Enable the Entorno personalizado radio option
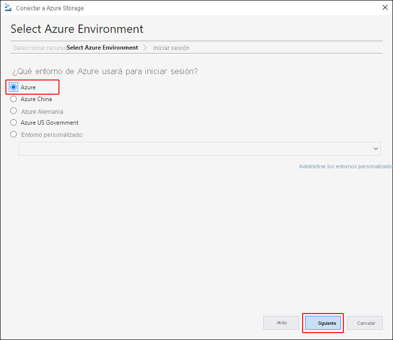Viewport: 393px width, 340px height. [x=14, y=134]
